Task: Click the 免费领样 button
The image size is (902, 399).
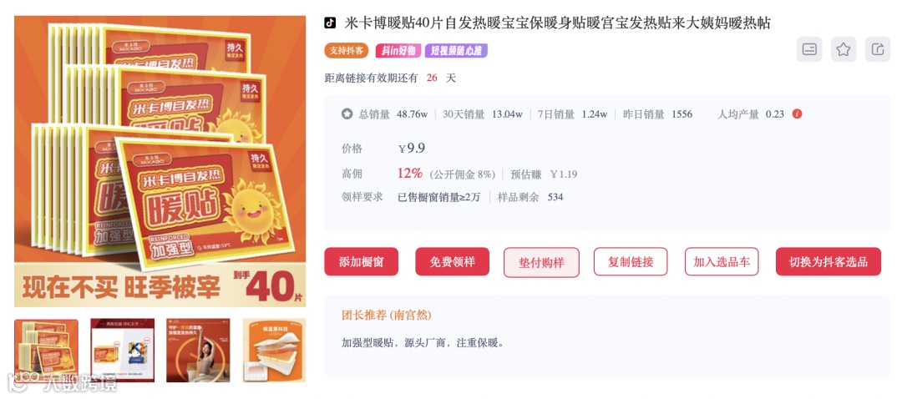Action: click(x=452, y=262)
